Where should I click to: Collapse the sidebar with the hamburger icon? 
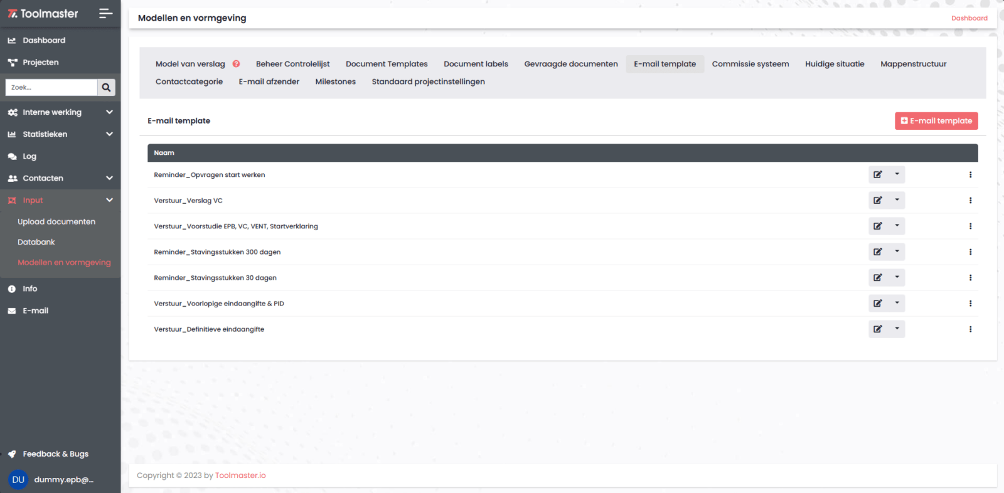(x=106, y=13)
